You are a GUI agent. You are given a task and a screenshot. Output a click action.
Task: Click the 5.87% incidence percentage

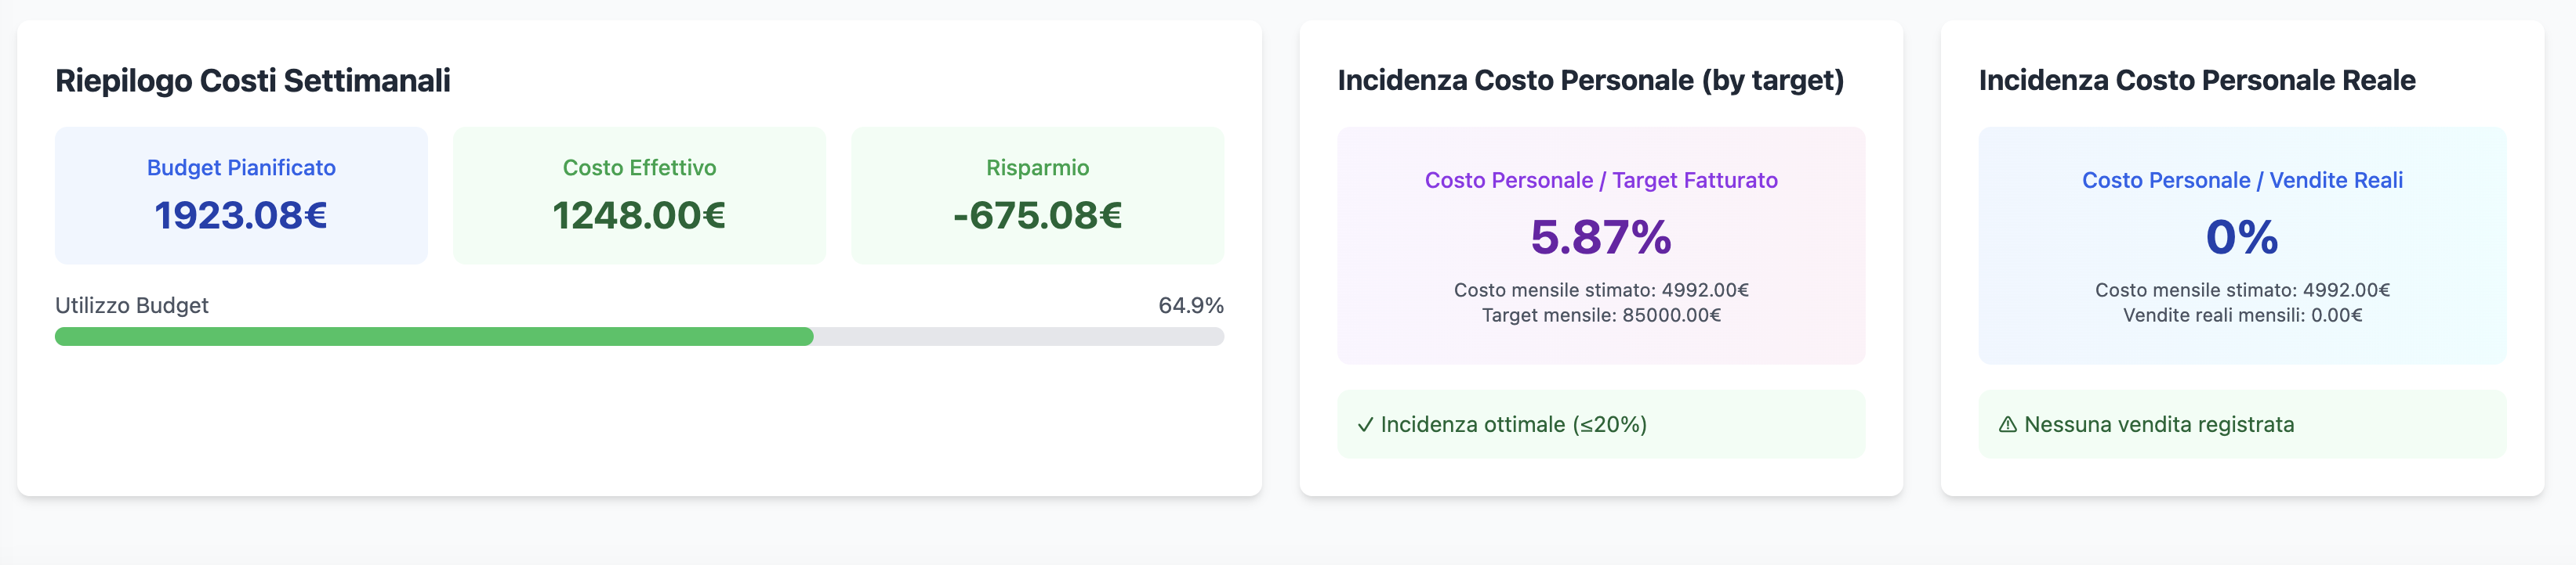pos(1601,239)
